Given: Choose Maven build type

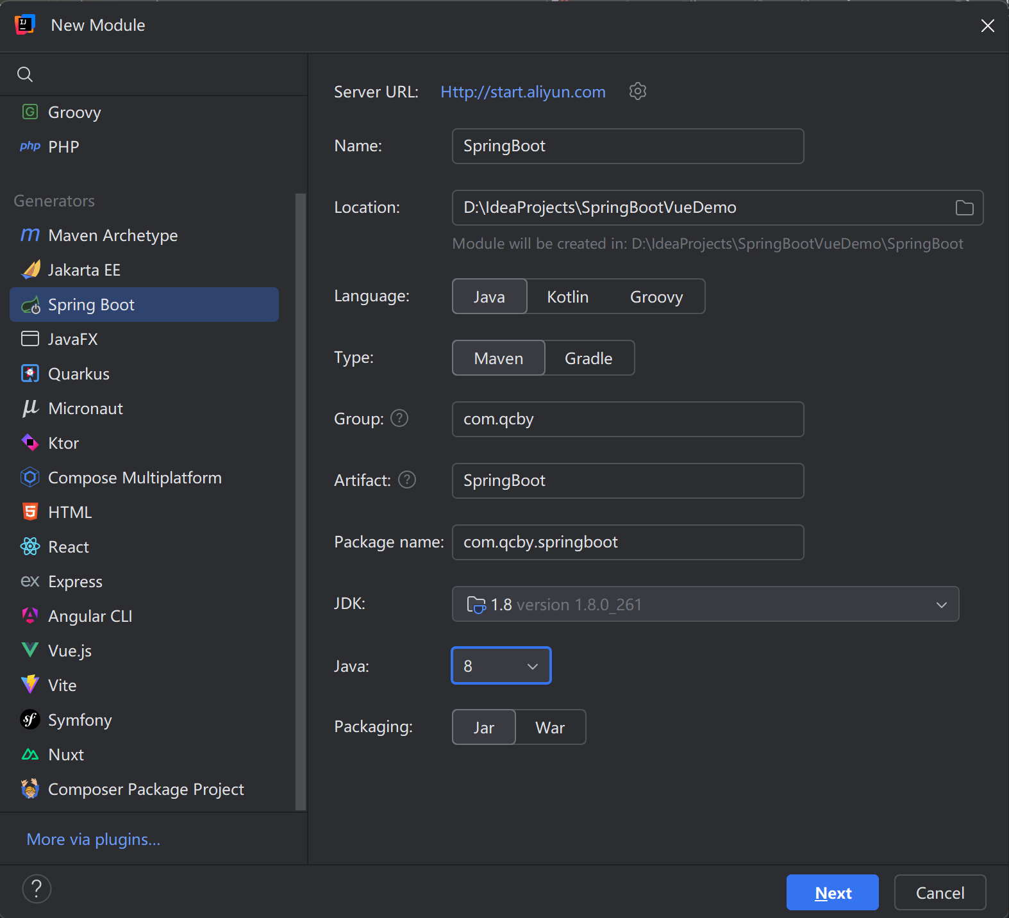Looking at the screenshot, I should (499, 358).
